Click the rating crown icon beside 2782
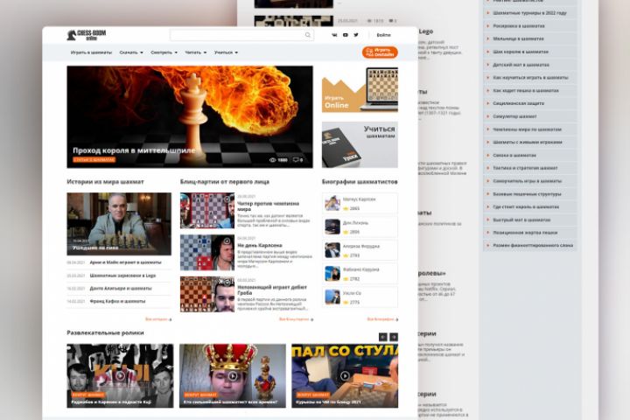The height and width of the screenshot is (420, 630). [346, 279]
